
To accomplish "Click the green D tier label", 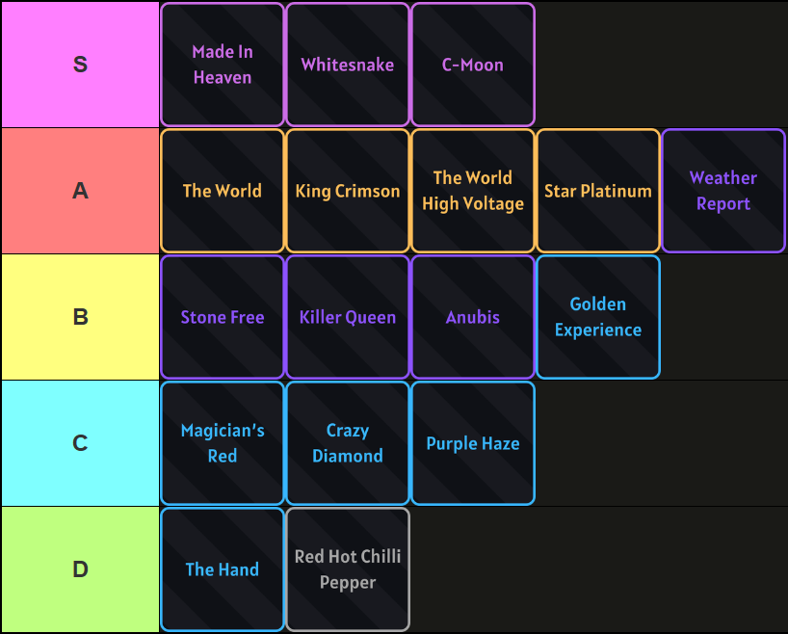I will pos(80,569).
